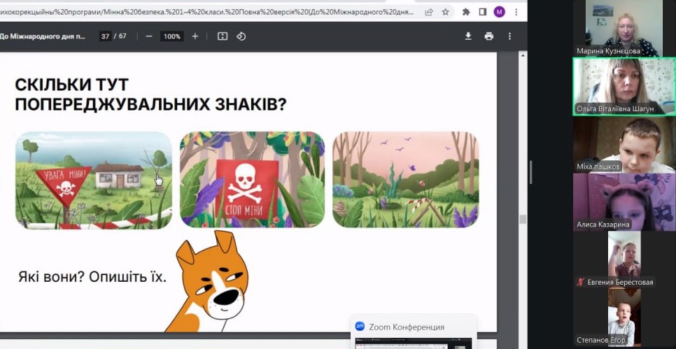Viewport: 676px width, 349px height.
Task: Click the fit to page icon
Action: pos(223,36)
